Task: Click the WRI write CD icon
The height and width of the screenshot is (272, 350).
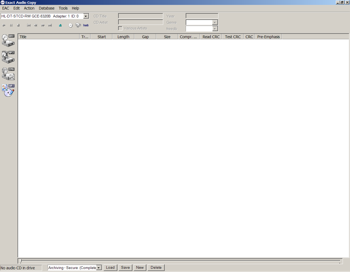Action: tap(8, 90)
